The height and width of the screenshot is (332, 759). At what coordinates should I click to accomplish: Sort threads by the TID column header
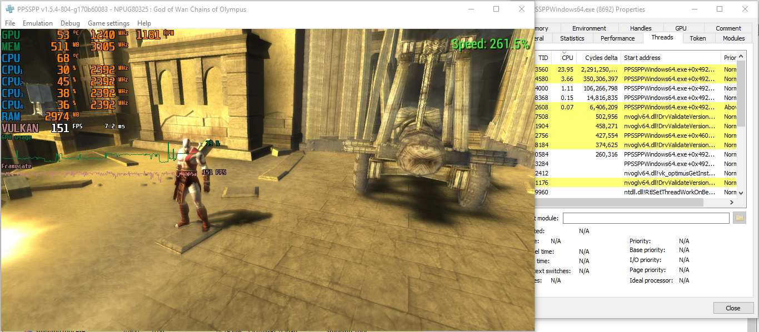543,58
